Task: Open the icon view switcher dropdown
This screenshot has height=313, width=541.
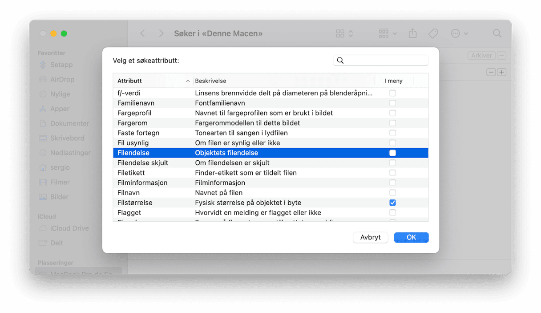Action: (x=345, y=33)
